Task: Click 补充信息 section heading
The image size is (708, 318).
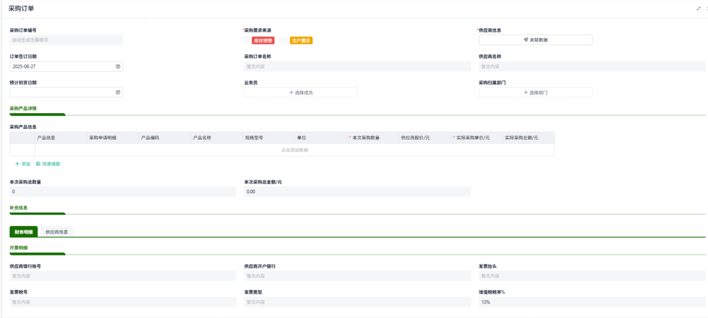Action: click(x=18, y=208)
